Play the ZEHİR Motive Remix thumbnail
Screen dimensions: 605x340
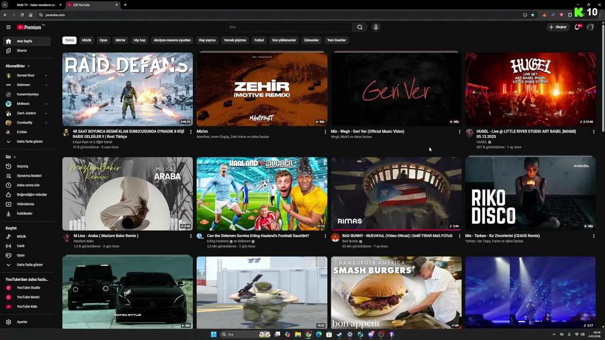tap(262, 89)
